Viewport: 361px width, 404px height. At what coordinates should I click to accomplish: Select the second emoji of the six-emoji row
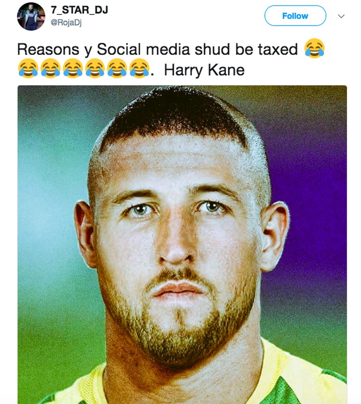[x=51, y=68]
